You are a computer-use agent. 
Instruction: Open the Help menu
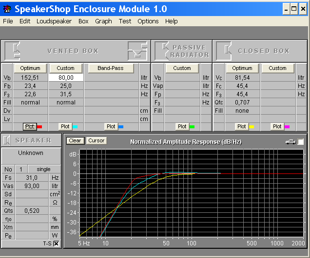coord(172,21)
